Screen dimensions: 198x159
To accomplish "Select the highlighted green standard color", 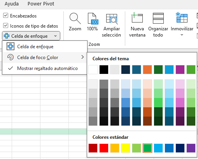I will tap(147, 148).
